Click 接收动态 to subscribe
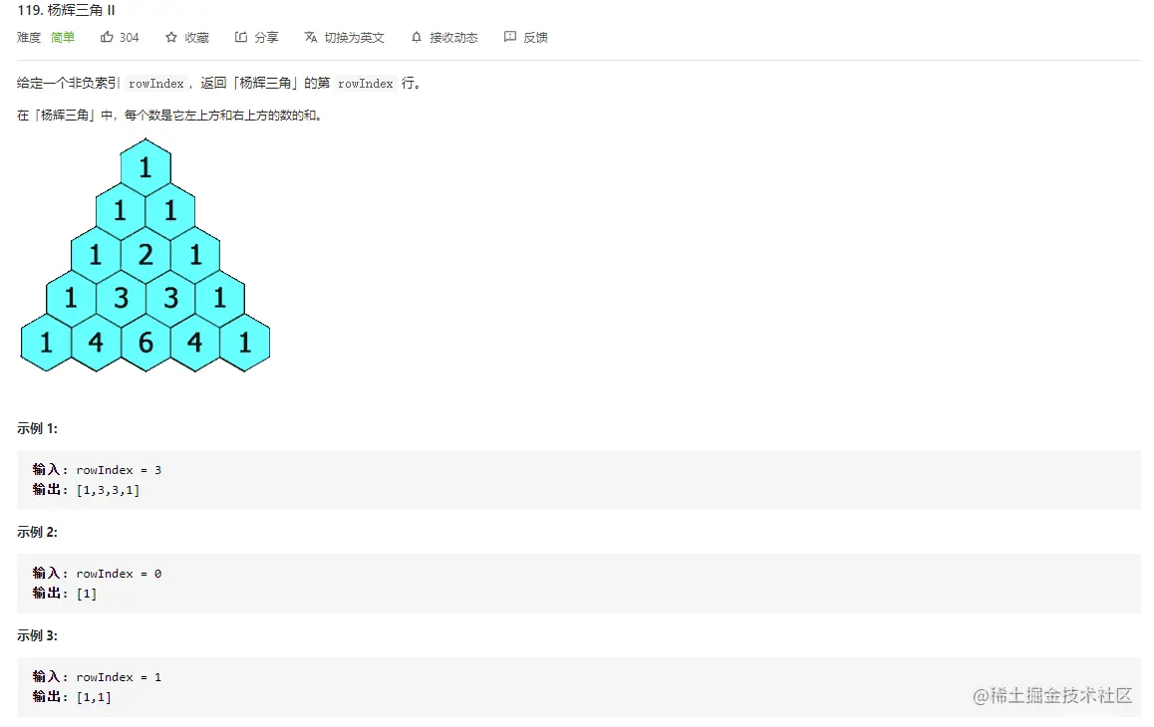This screenshot has height=727, width=1154. click(453, 38)
